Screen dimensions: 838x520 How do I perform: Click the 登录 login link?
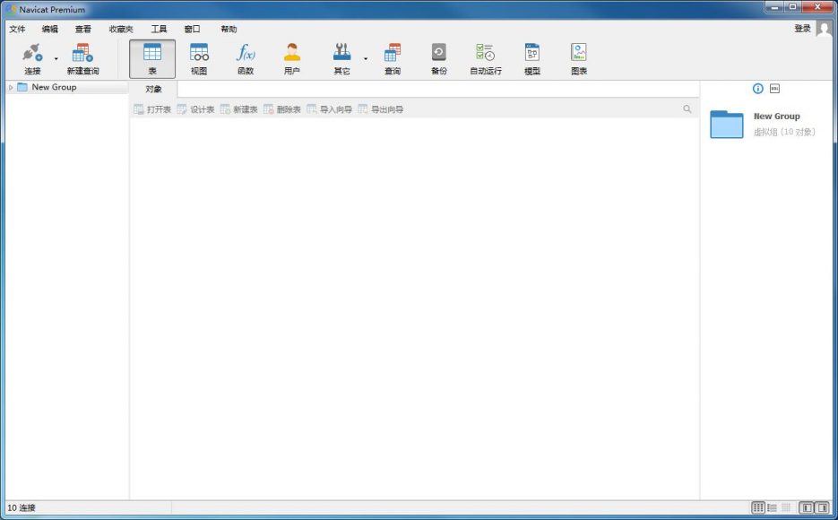point(802,29)
